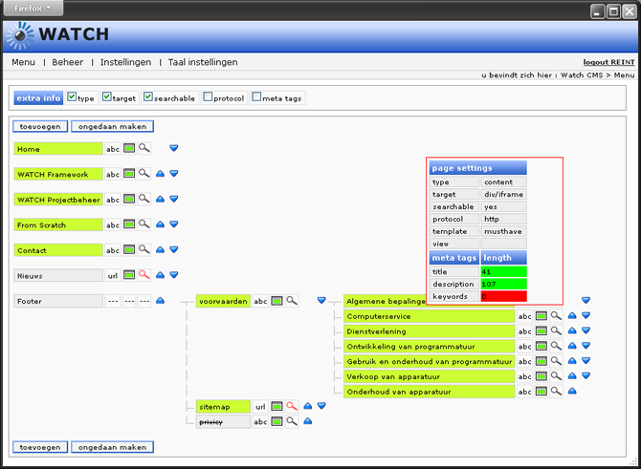This screenshot has width=641, height=469.
Task: Select the sitemap item field
Action: coord(223,407)
